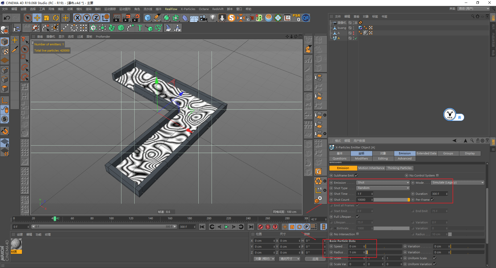Toggle the X axis lock

coord(78,18)
